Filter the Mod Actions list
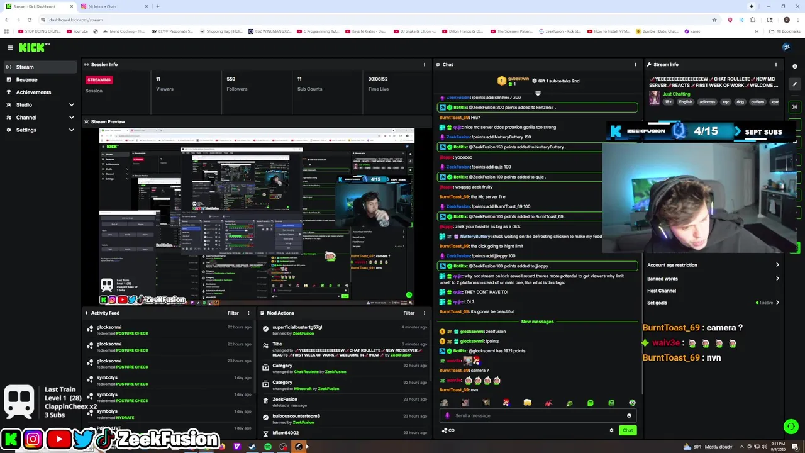Image resolution: width=805 pixels, height=453 pixels. coord(409,313)
